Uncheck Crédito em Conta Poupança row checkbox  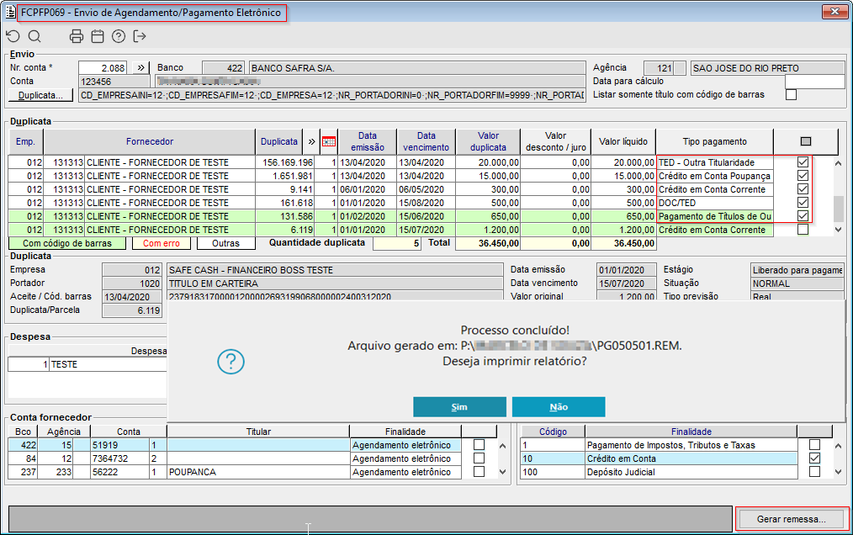(x=803, y=176)
